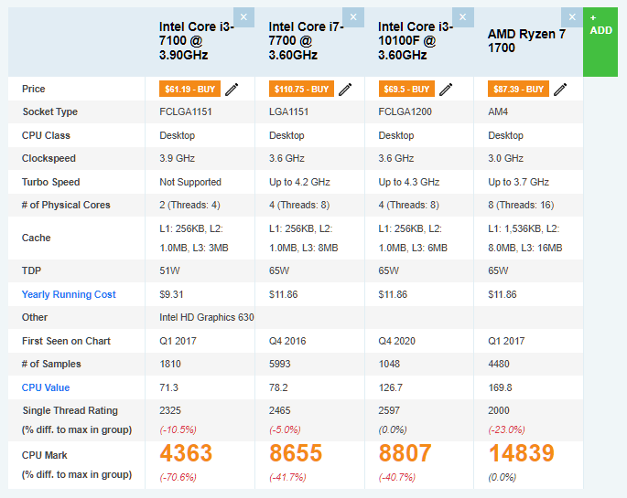Click the 126.7 CPU value cell
Image resolution: width=627 pixels, height=498 pixels.
coord(391,387)
